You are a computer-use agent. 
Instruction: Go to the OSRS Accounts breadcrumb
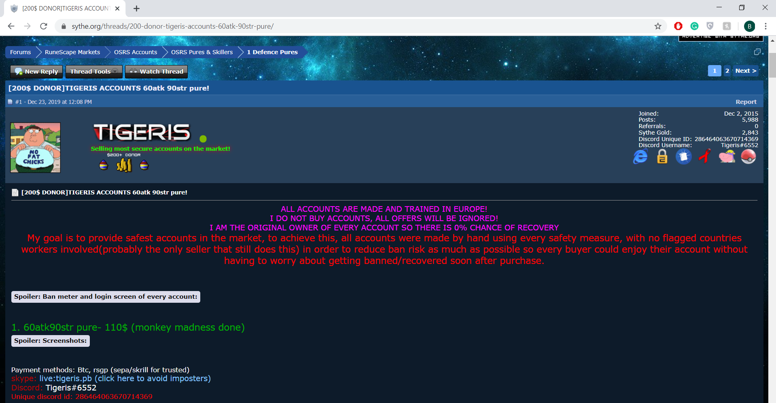136,52
